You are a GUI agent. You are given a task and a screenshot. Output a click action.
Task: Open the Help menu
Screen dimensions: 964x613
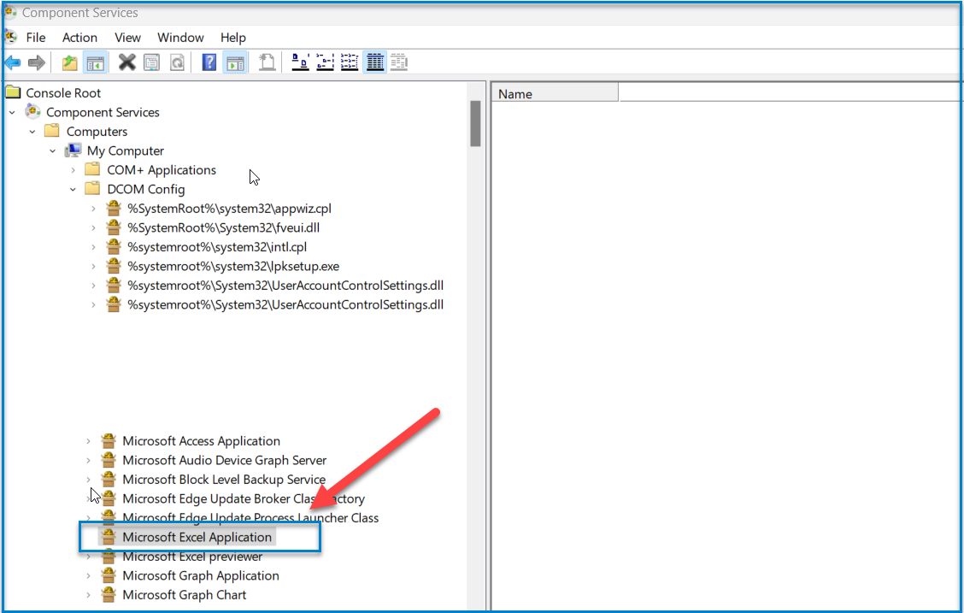click(x=233, y=38)
